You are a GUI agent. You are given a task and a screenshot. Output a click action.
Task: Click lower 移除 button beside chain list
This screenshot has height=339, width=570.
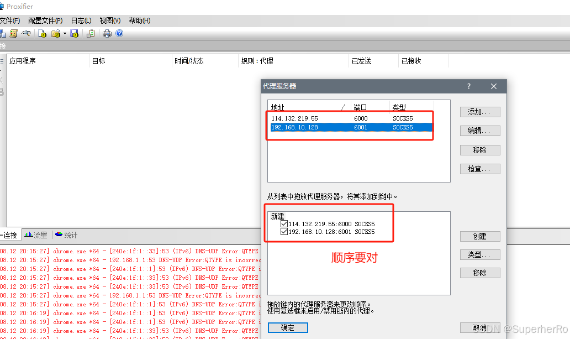click(x=480, y=273)
